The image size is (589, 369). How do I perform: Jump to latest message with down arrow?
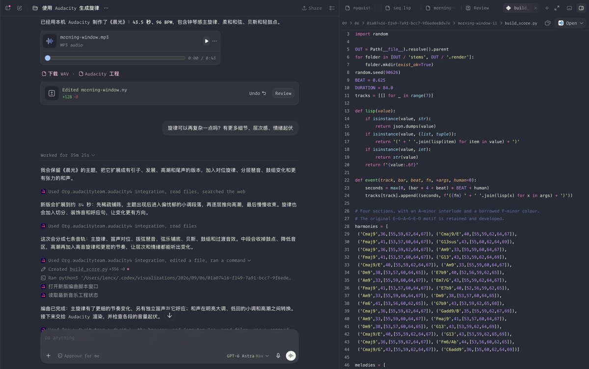tap(169, 315)
